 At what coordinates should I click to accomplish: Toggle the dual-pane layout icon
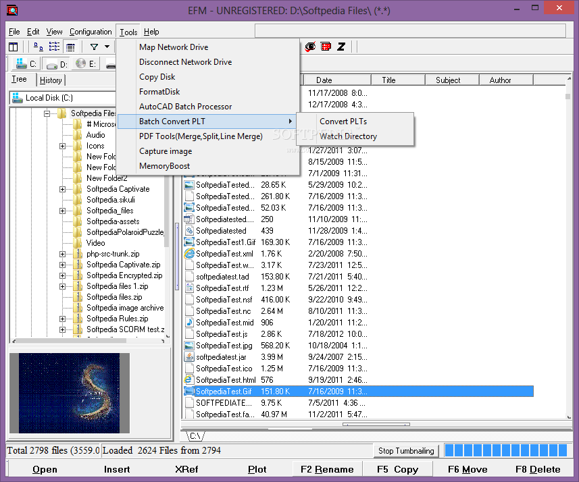click(14, 47)
